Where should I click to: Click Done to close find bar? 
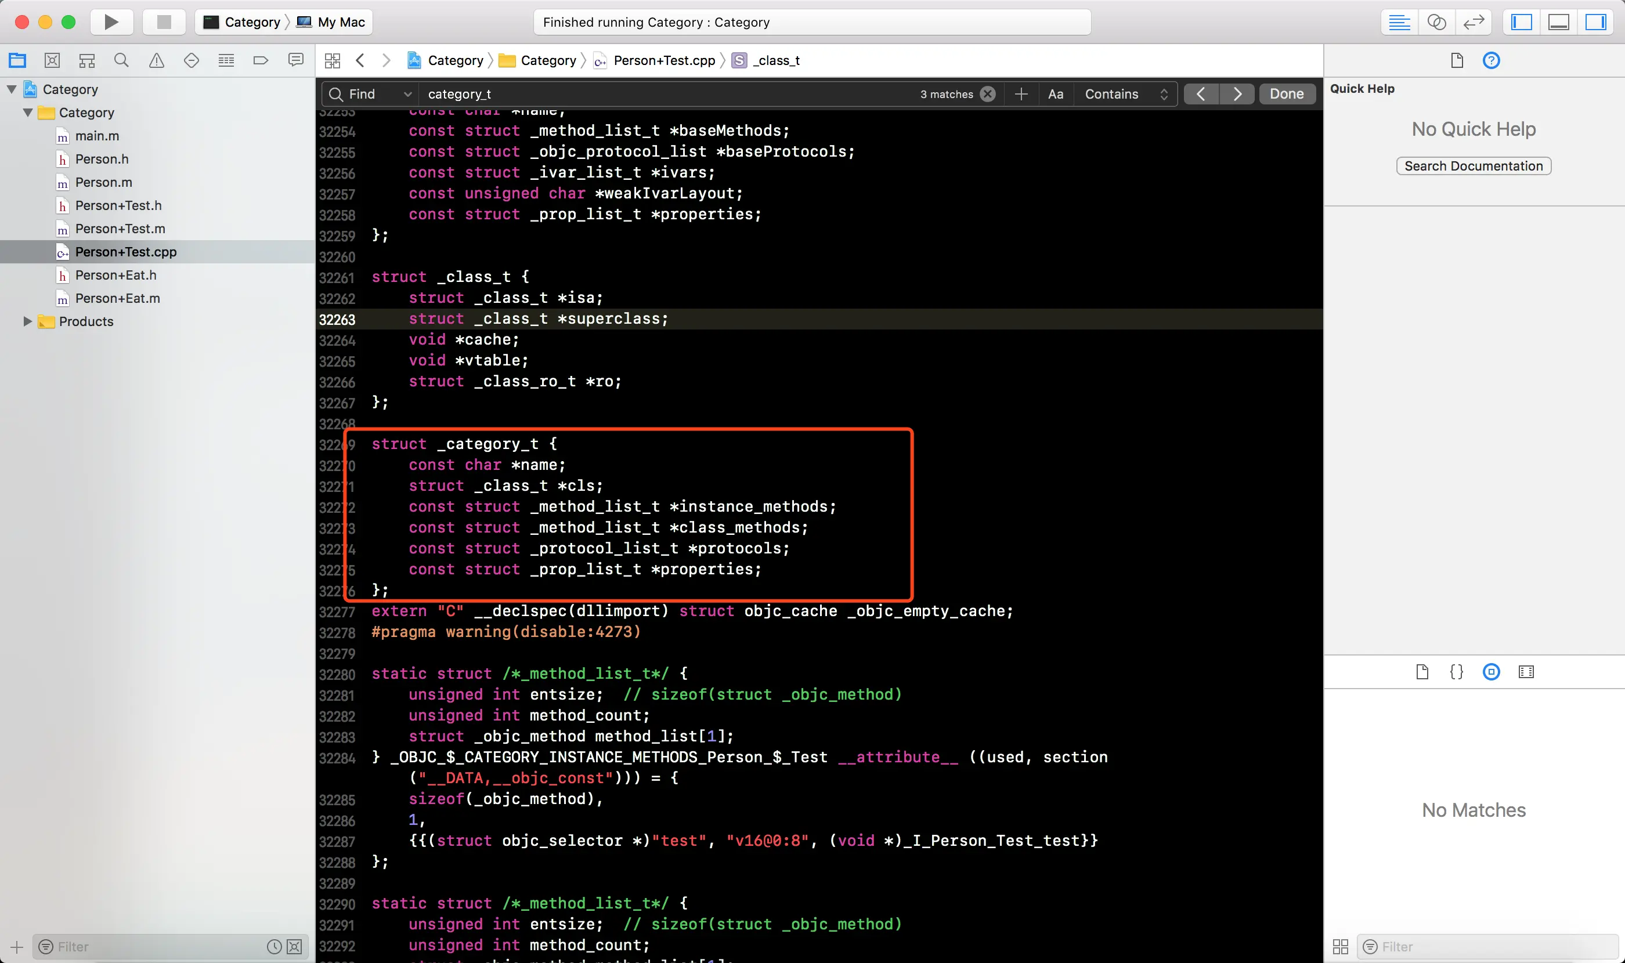(1286, 94)
